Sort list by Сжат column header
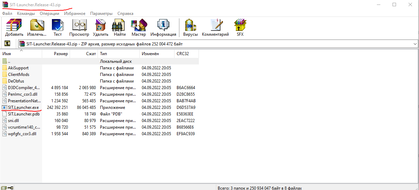 (84, 54)
